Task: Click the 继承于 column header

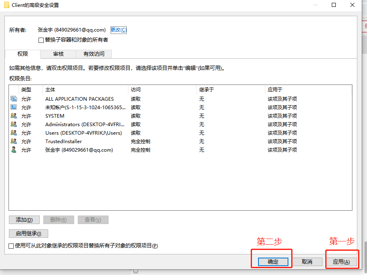Action: click(231, 90)
